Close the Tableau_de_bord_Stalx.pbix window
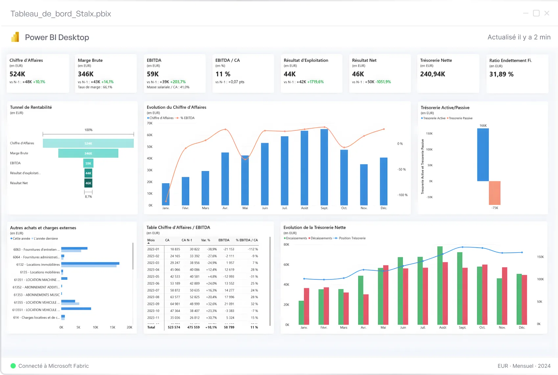Image resolution: width=558 pixels, height=375 pixels. pyautogui.click(x=547, y=13)
